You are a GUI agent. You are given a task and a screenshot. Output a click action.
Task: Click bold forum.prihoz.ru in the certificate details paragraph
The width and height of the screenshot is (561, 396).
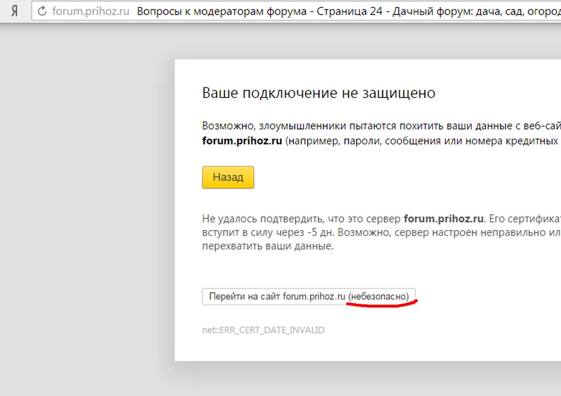pos(443,219)
